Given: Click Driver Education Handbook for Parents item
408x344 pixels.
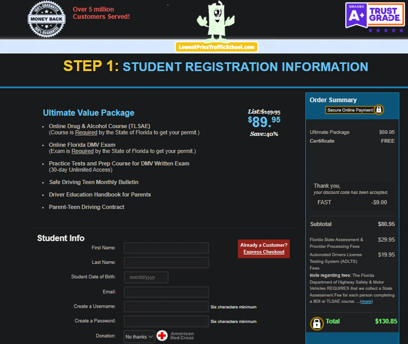Looking at the screenshot, I should (100, 195).
